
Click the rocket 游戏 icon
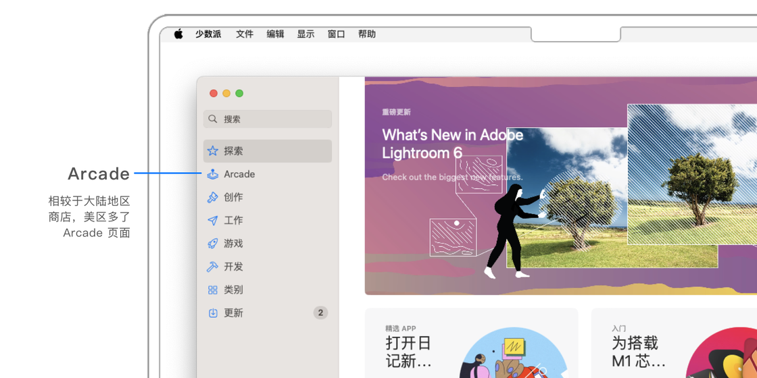(212, 244)
